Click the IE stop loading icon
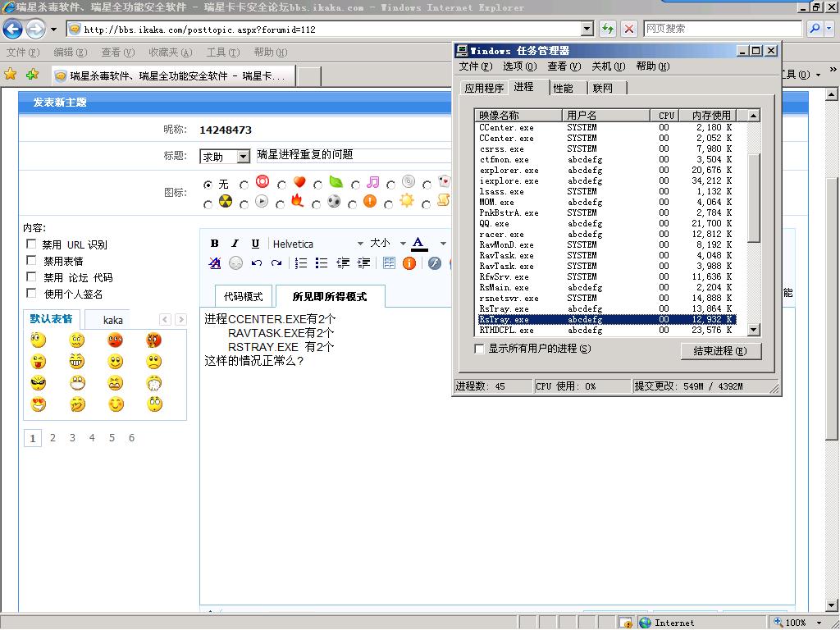 629,29
